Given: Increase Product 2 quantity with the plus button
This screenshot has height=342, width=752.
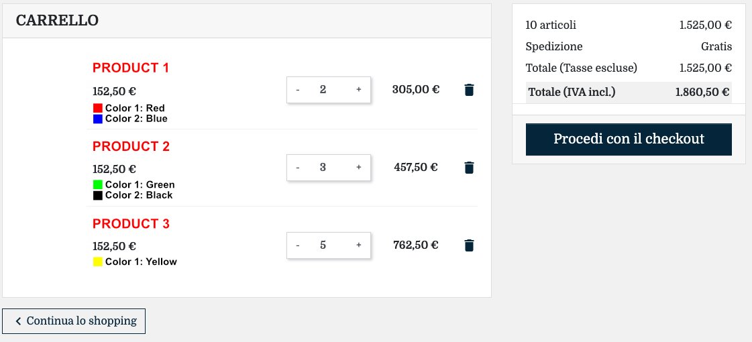Looking at the screenshot, I should [359, 168].
